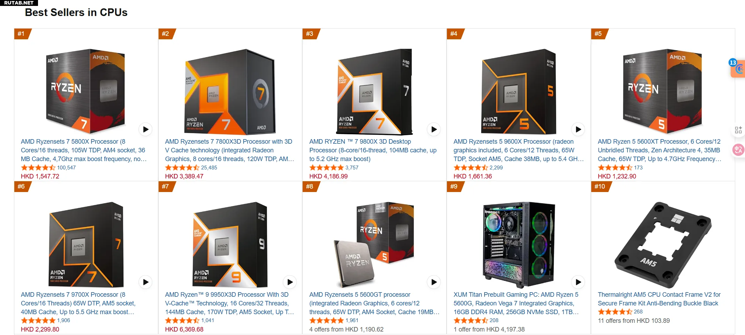The image size is (745, 335).
Task: Play video for Ryzen 5 5600GT product
Action: click(x=434, y=282)
